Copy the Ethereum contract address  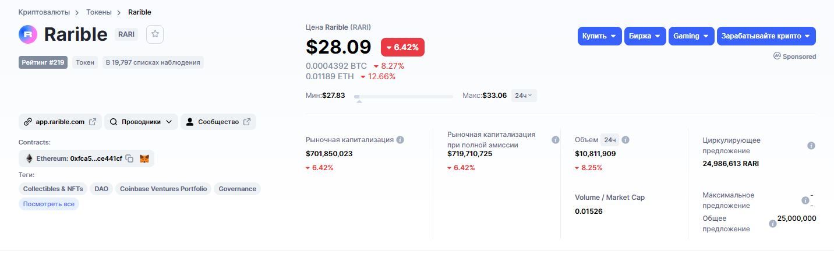coord(130,158)
